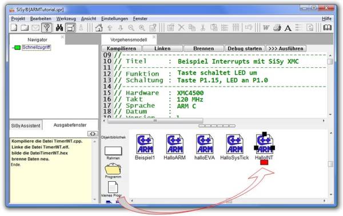This screenshot has width=343, height=216.
Task: Open the book help icon
Action: tap(327, 28)
